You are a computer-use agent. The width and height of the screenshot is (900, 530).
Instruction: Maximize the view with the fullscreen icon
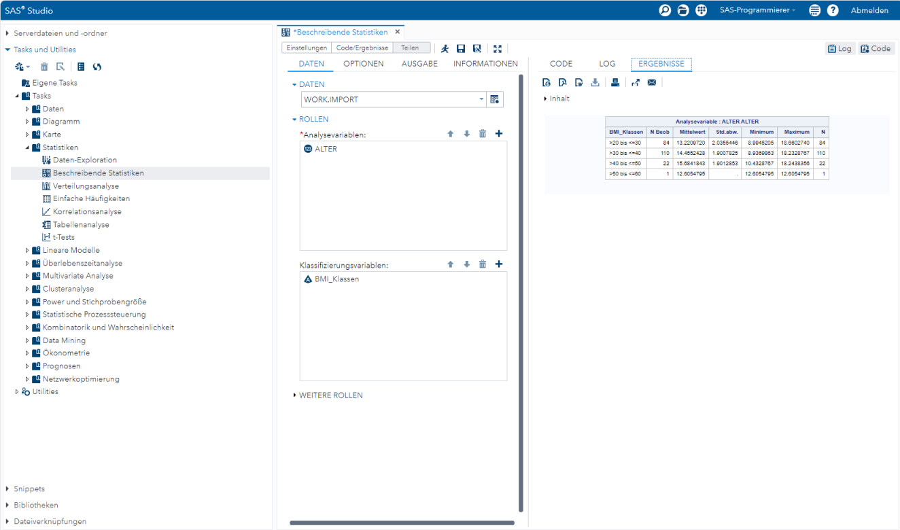pos(498,48)
